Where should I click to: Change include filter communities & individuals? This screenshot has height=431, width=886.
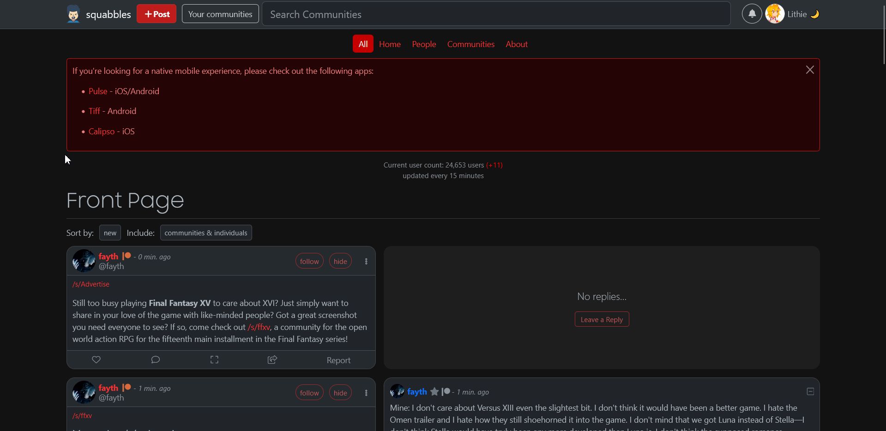206,233
